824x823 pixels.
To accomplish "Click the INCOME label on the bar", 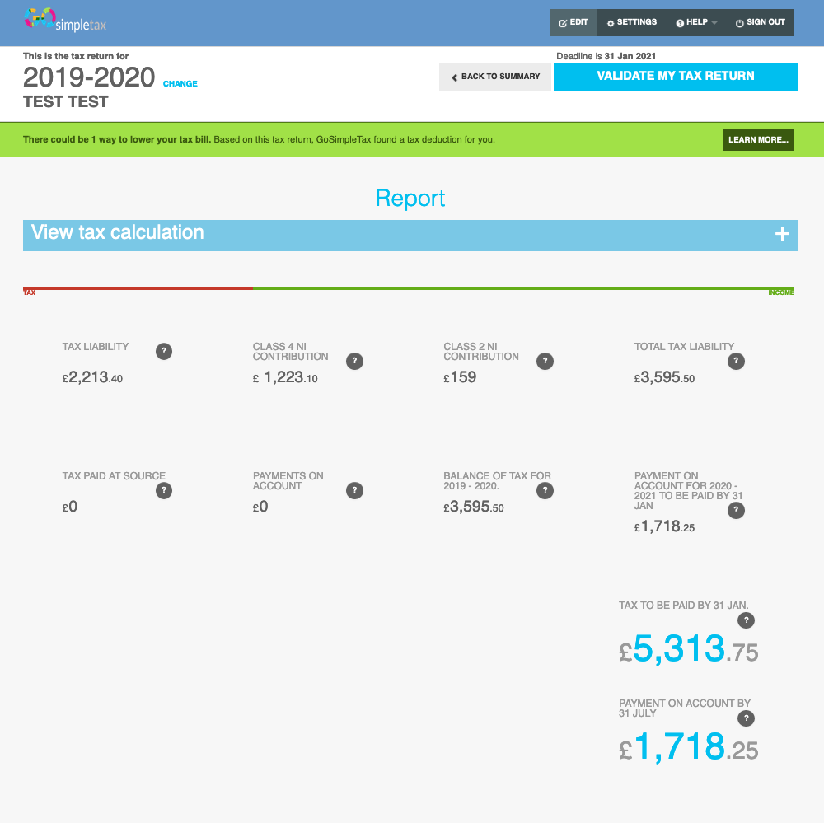I will click(781, 292).
